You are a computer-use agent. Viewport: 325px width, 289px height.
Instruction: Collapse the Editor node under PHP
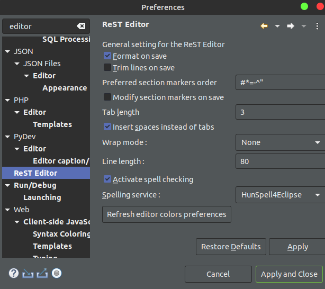pos(17,112)
